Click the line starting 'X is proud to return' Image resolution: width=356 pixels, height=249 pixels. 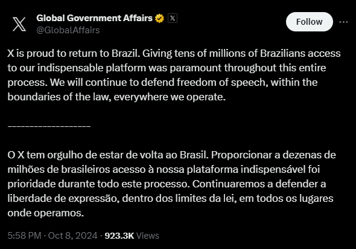click(x=174, y=54)
